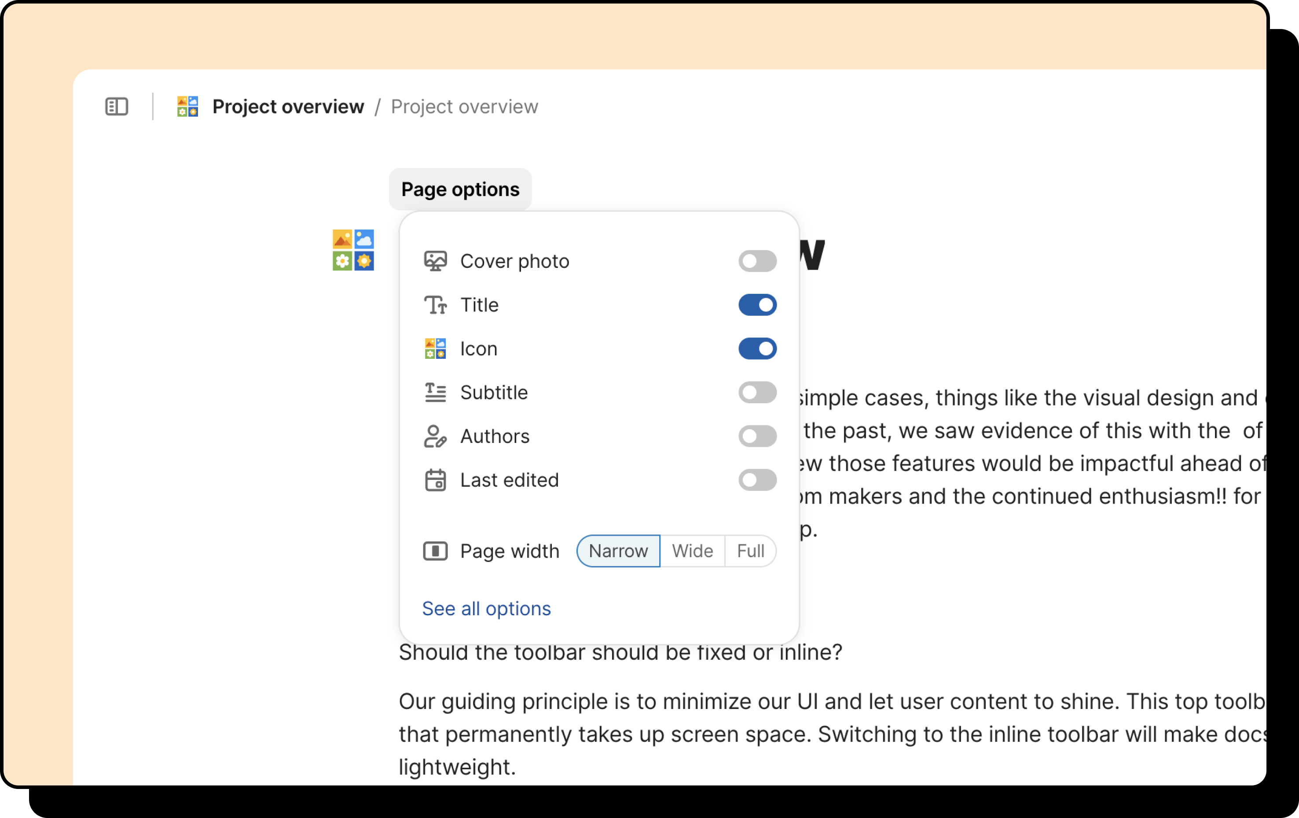Click the Authors person-pencil icon
Screen dimensions: 1299x818
point(435,436)
